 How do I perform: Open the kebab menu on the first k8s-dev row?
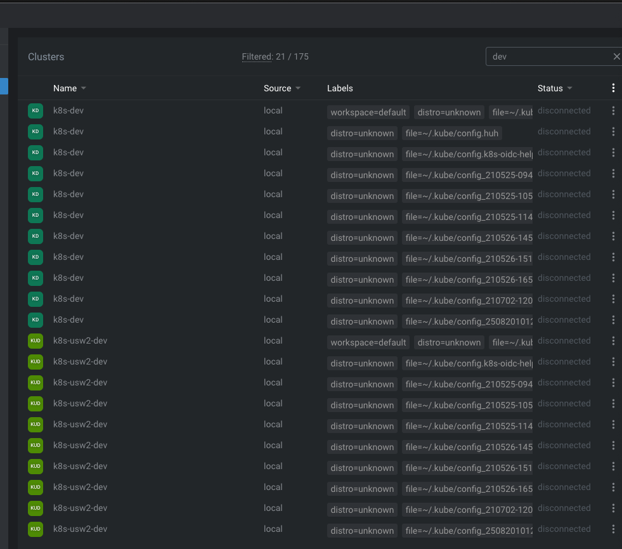(x=612, y=110)
